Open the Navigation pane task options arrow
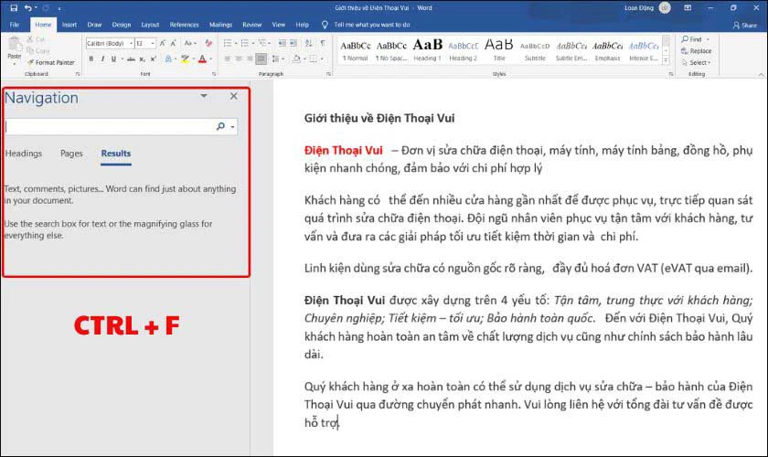 coord(204,96)
